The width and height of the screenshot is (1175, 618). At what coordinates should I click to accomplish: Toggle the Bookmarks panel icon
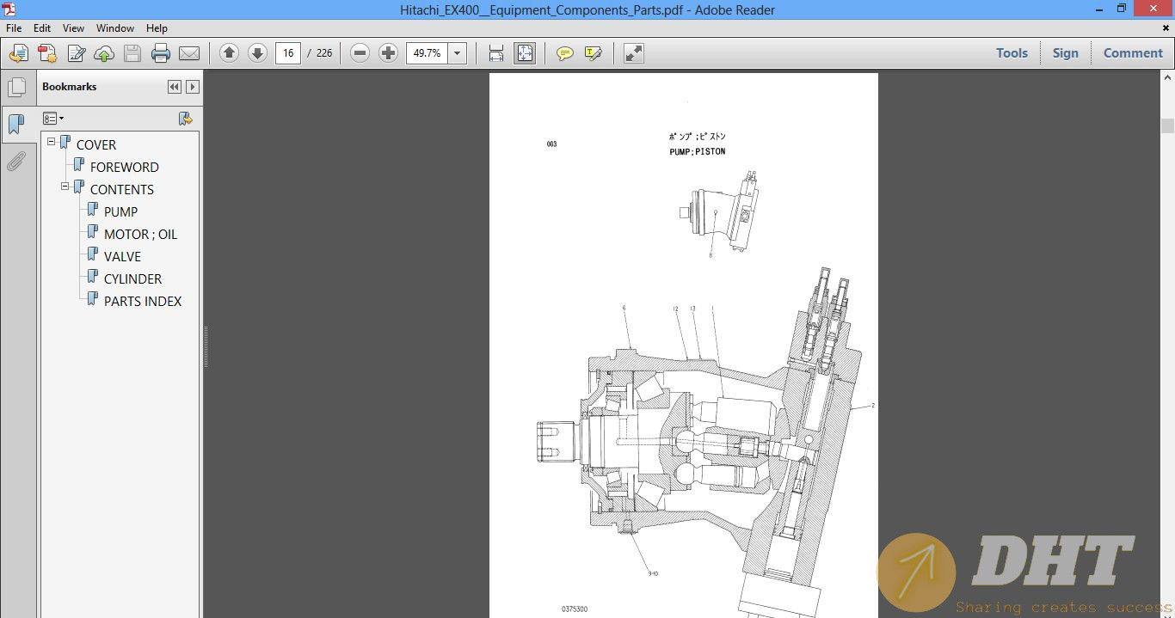pos(16,125)
